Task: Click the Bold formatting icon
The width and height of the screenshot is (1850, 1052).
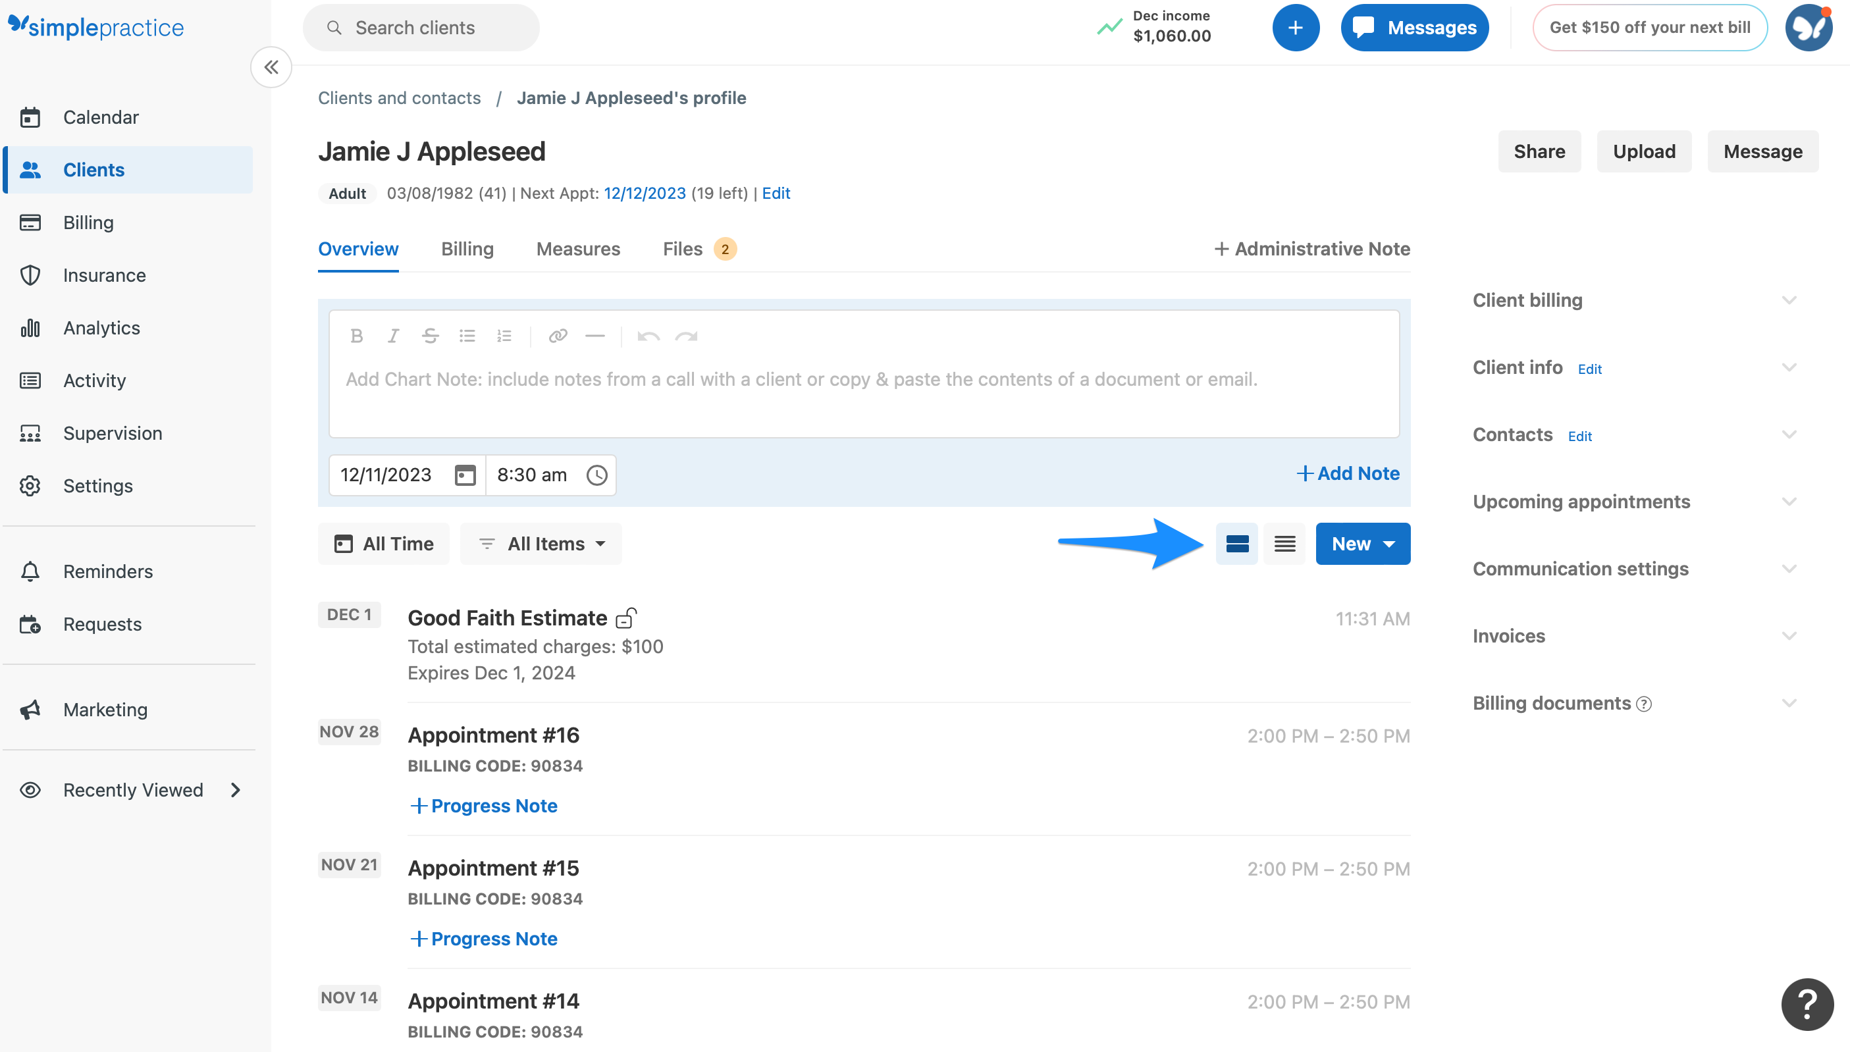Action: coord(356,336)
